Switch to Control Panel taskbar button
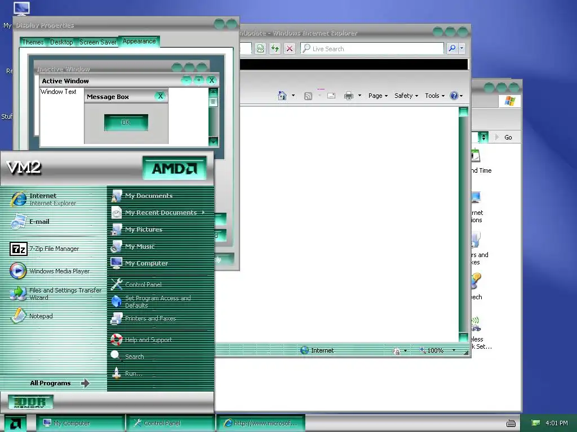Image resolution: width=577 pixels, height=432 pixels. tap(170, 423)
